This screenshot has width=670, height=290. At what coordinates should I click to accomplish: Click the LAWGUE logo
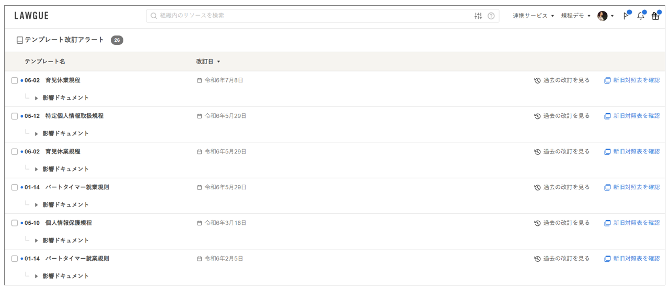31,16
